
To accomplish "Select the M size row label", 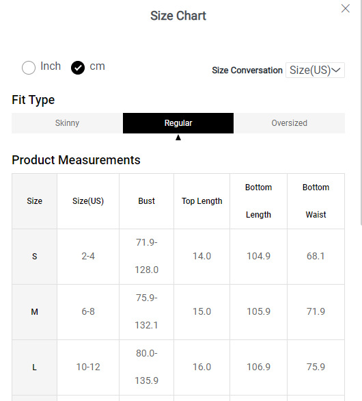I will click(34, 312).
